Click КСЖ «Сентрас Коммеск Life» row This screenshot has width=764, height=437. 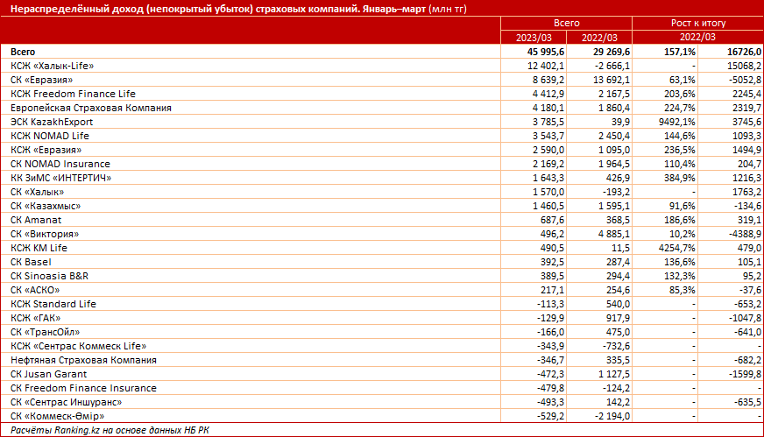point(382,347)
